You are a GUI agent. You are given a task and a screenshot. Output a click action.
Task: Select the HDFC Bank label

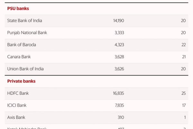coord(18,93)
